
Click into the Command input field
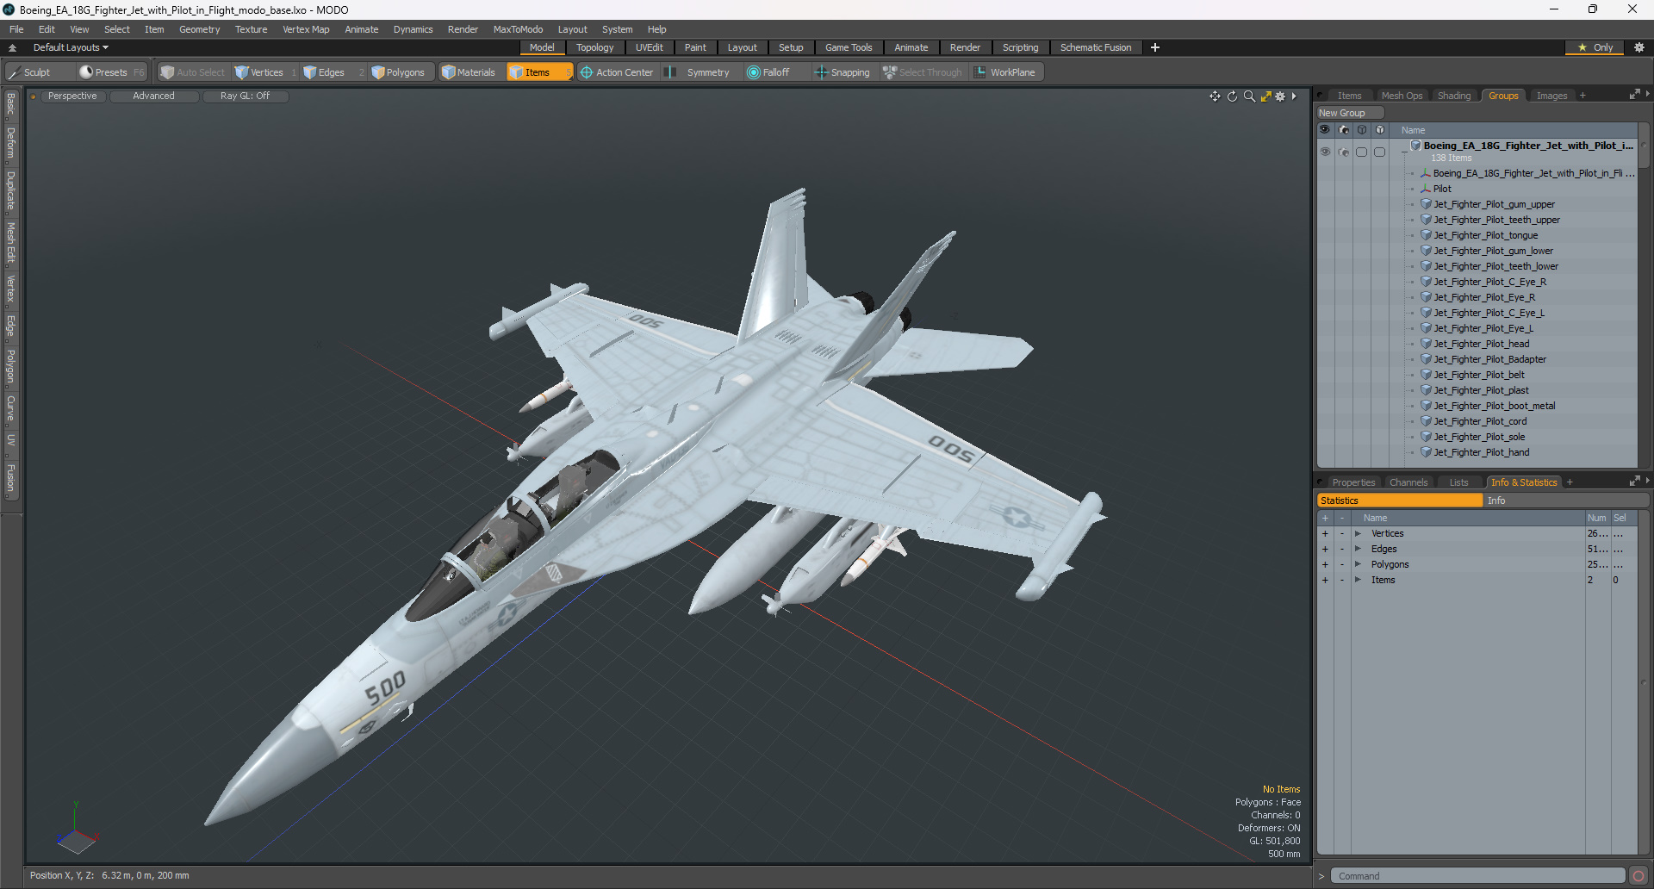[1477, 876]
